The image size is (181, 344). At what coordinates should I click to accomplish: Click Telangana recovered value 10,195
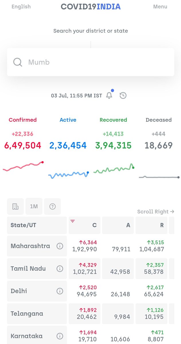154,317
